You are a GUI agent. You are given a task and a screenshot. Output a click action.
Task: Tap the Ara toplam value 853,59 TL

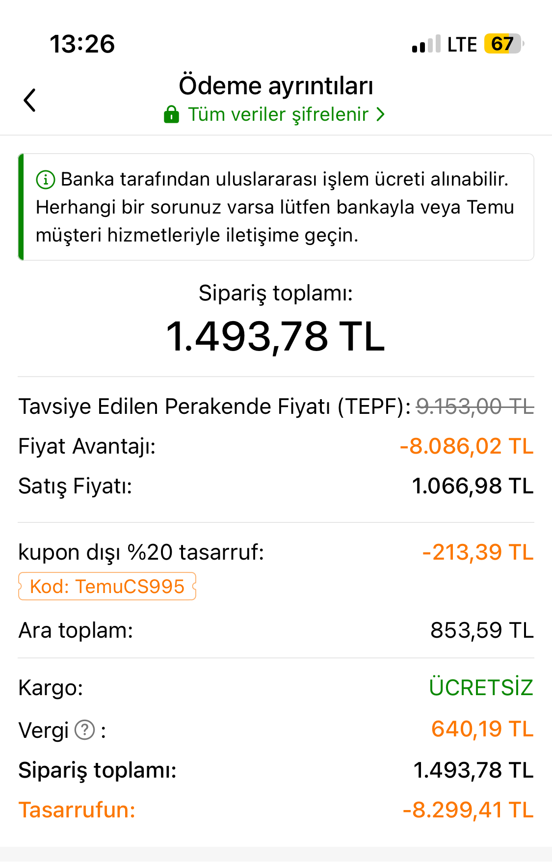point(481,630)
